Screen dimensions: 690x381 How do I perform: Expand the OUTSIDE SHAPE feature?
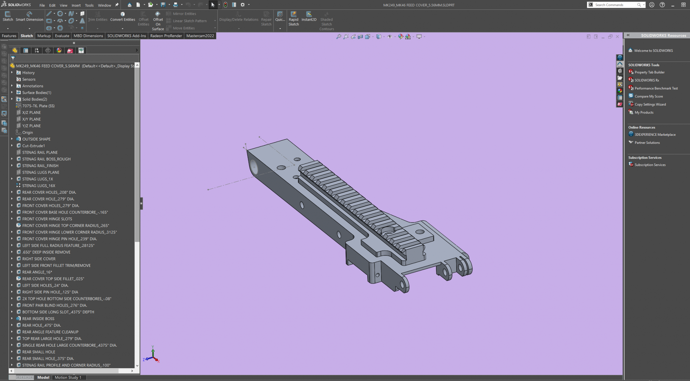click(12, 139)
